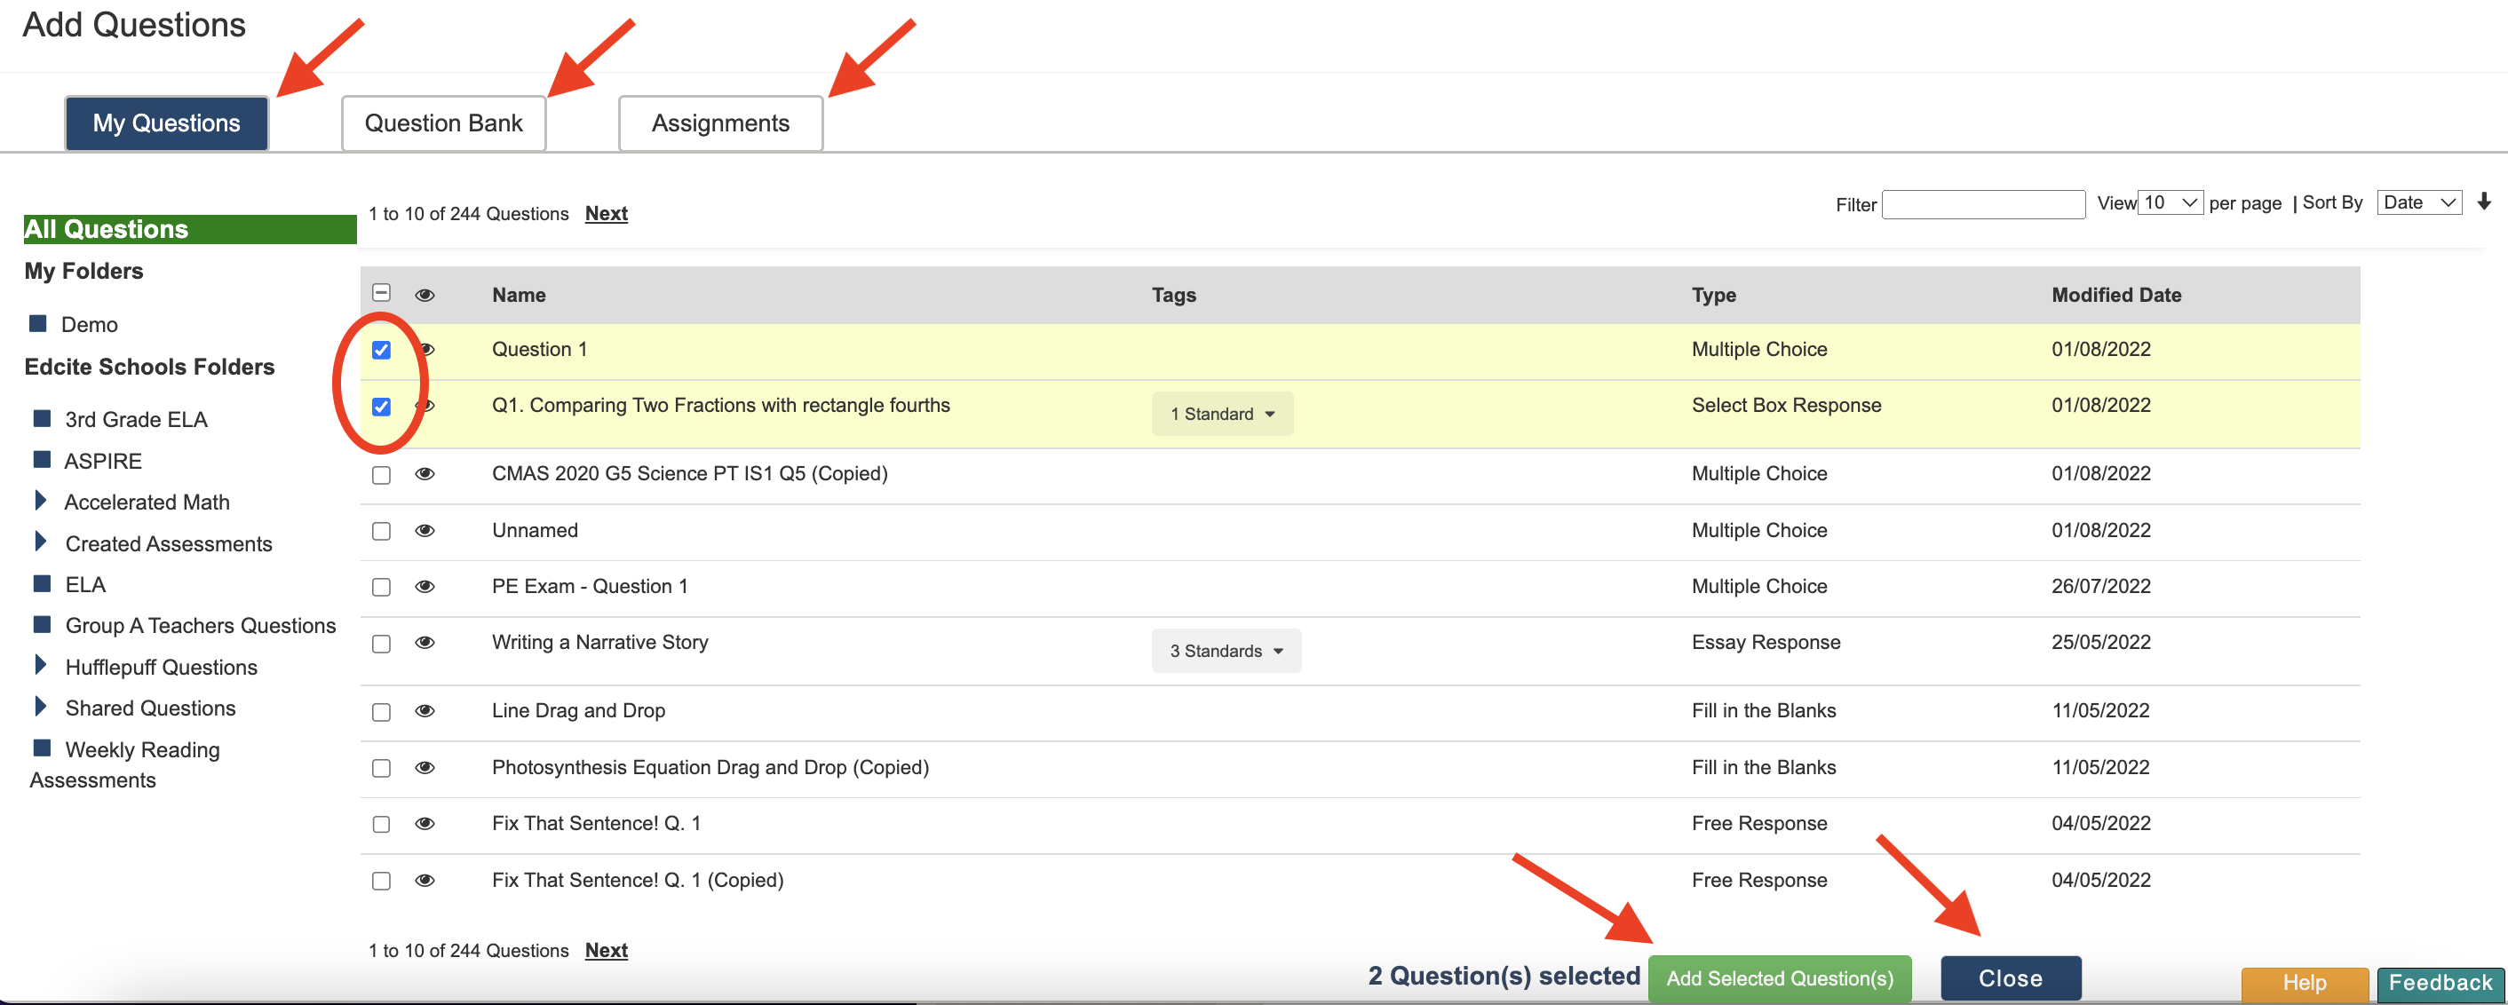The height and width of the screenshot is (1005, 2508).
Task: Toggle the select-all checkbox in table header
Action: point(382,293)
